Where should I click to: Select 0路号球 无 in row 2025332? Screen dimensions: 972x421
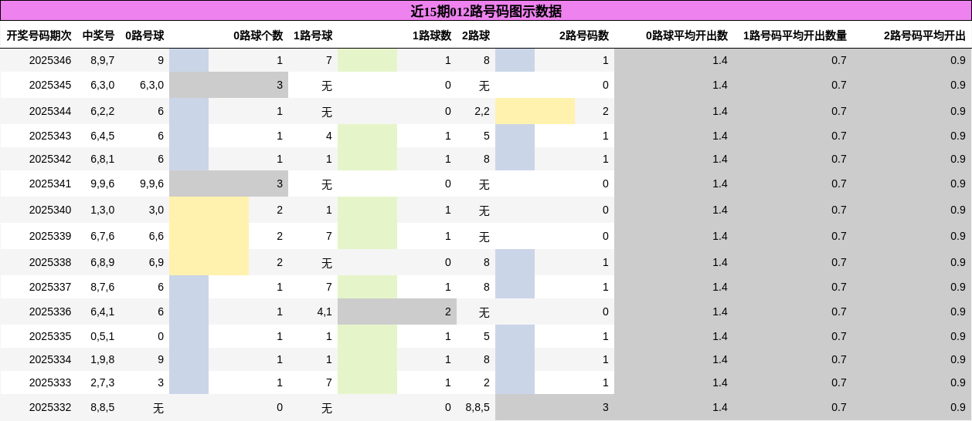(158, 408)
